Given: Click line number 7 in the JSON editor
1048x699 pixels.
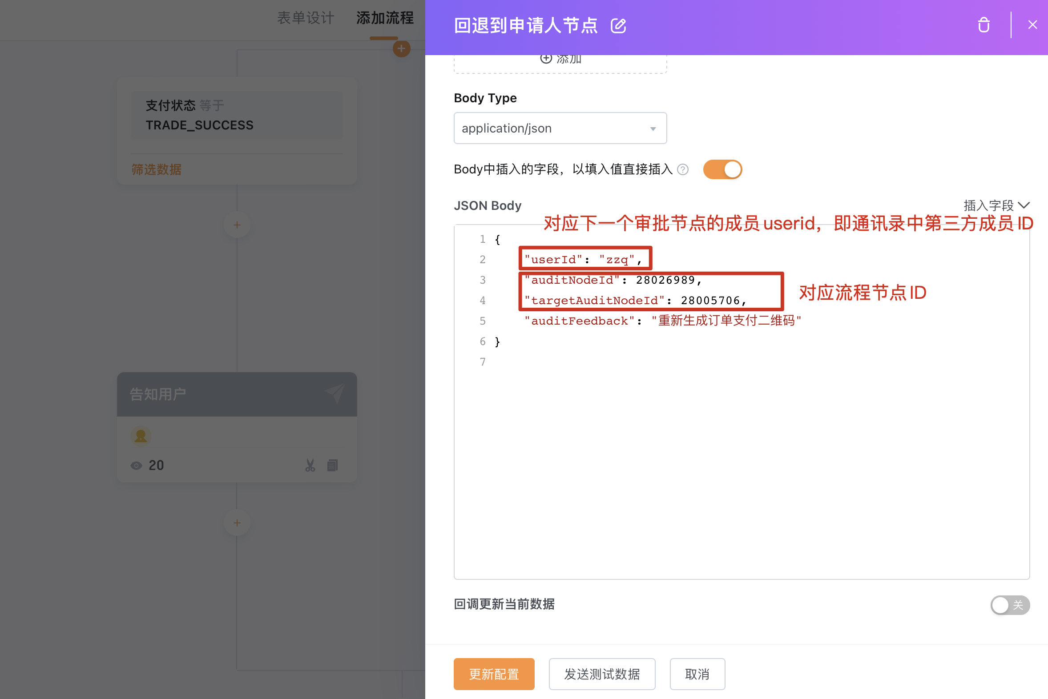Looking at the screenshot, I should click(483, 362).
